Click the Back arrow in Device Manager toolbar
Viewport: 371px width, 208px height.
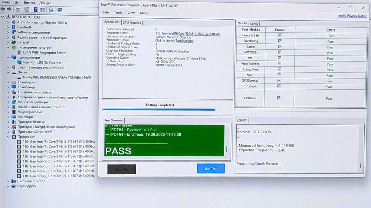click(x=3, y=9)
